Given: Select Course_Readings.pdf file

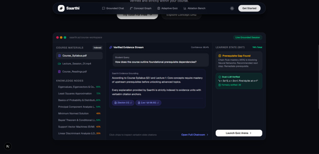Looking at the screenshot, I should tap(79, 71).
